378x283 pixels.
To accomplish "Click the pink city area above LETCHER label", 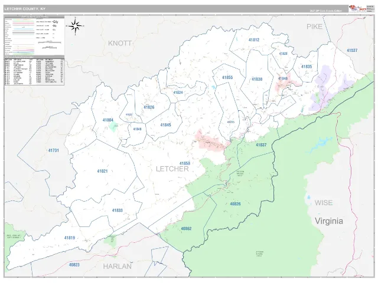I will click(211, 142).
